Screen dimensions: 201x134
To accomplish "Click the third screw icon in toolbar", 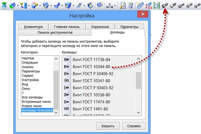I will point(181,5).
